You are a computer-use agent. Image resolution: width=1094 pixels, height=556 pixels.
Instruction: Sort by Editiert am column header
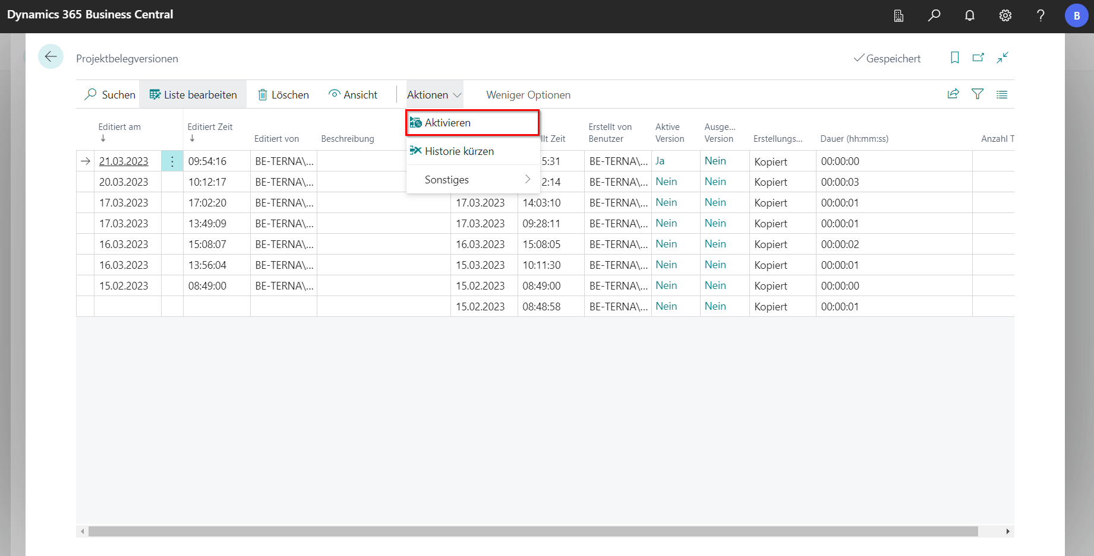[119, 127]
